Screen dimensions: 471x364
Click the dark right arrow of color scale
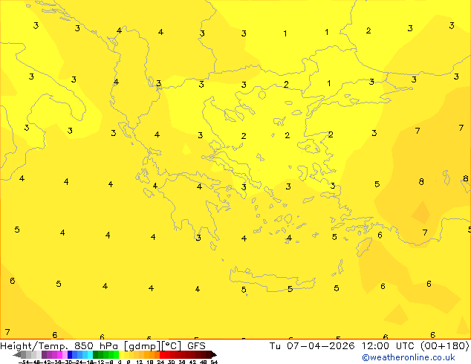tap(213, 354)
